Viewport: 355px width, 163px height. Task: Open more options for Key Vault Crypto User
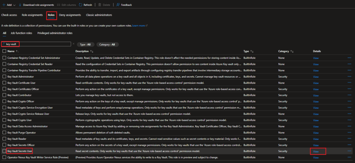pyautogui.click(x=349, y=120)
